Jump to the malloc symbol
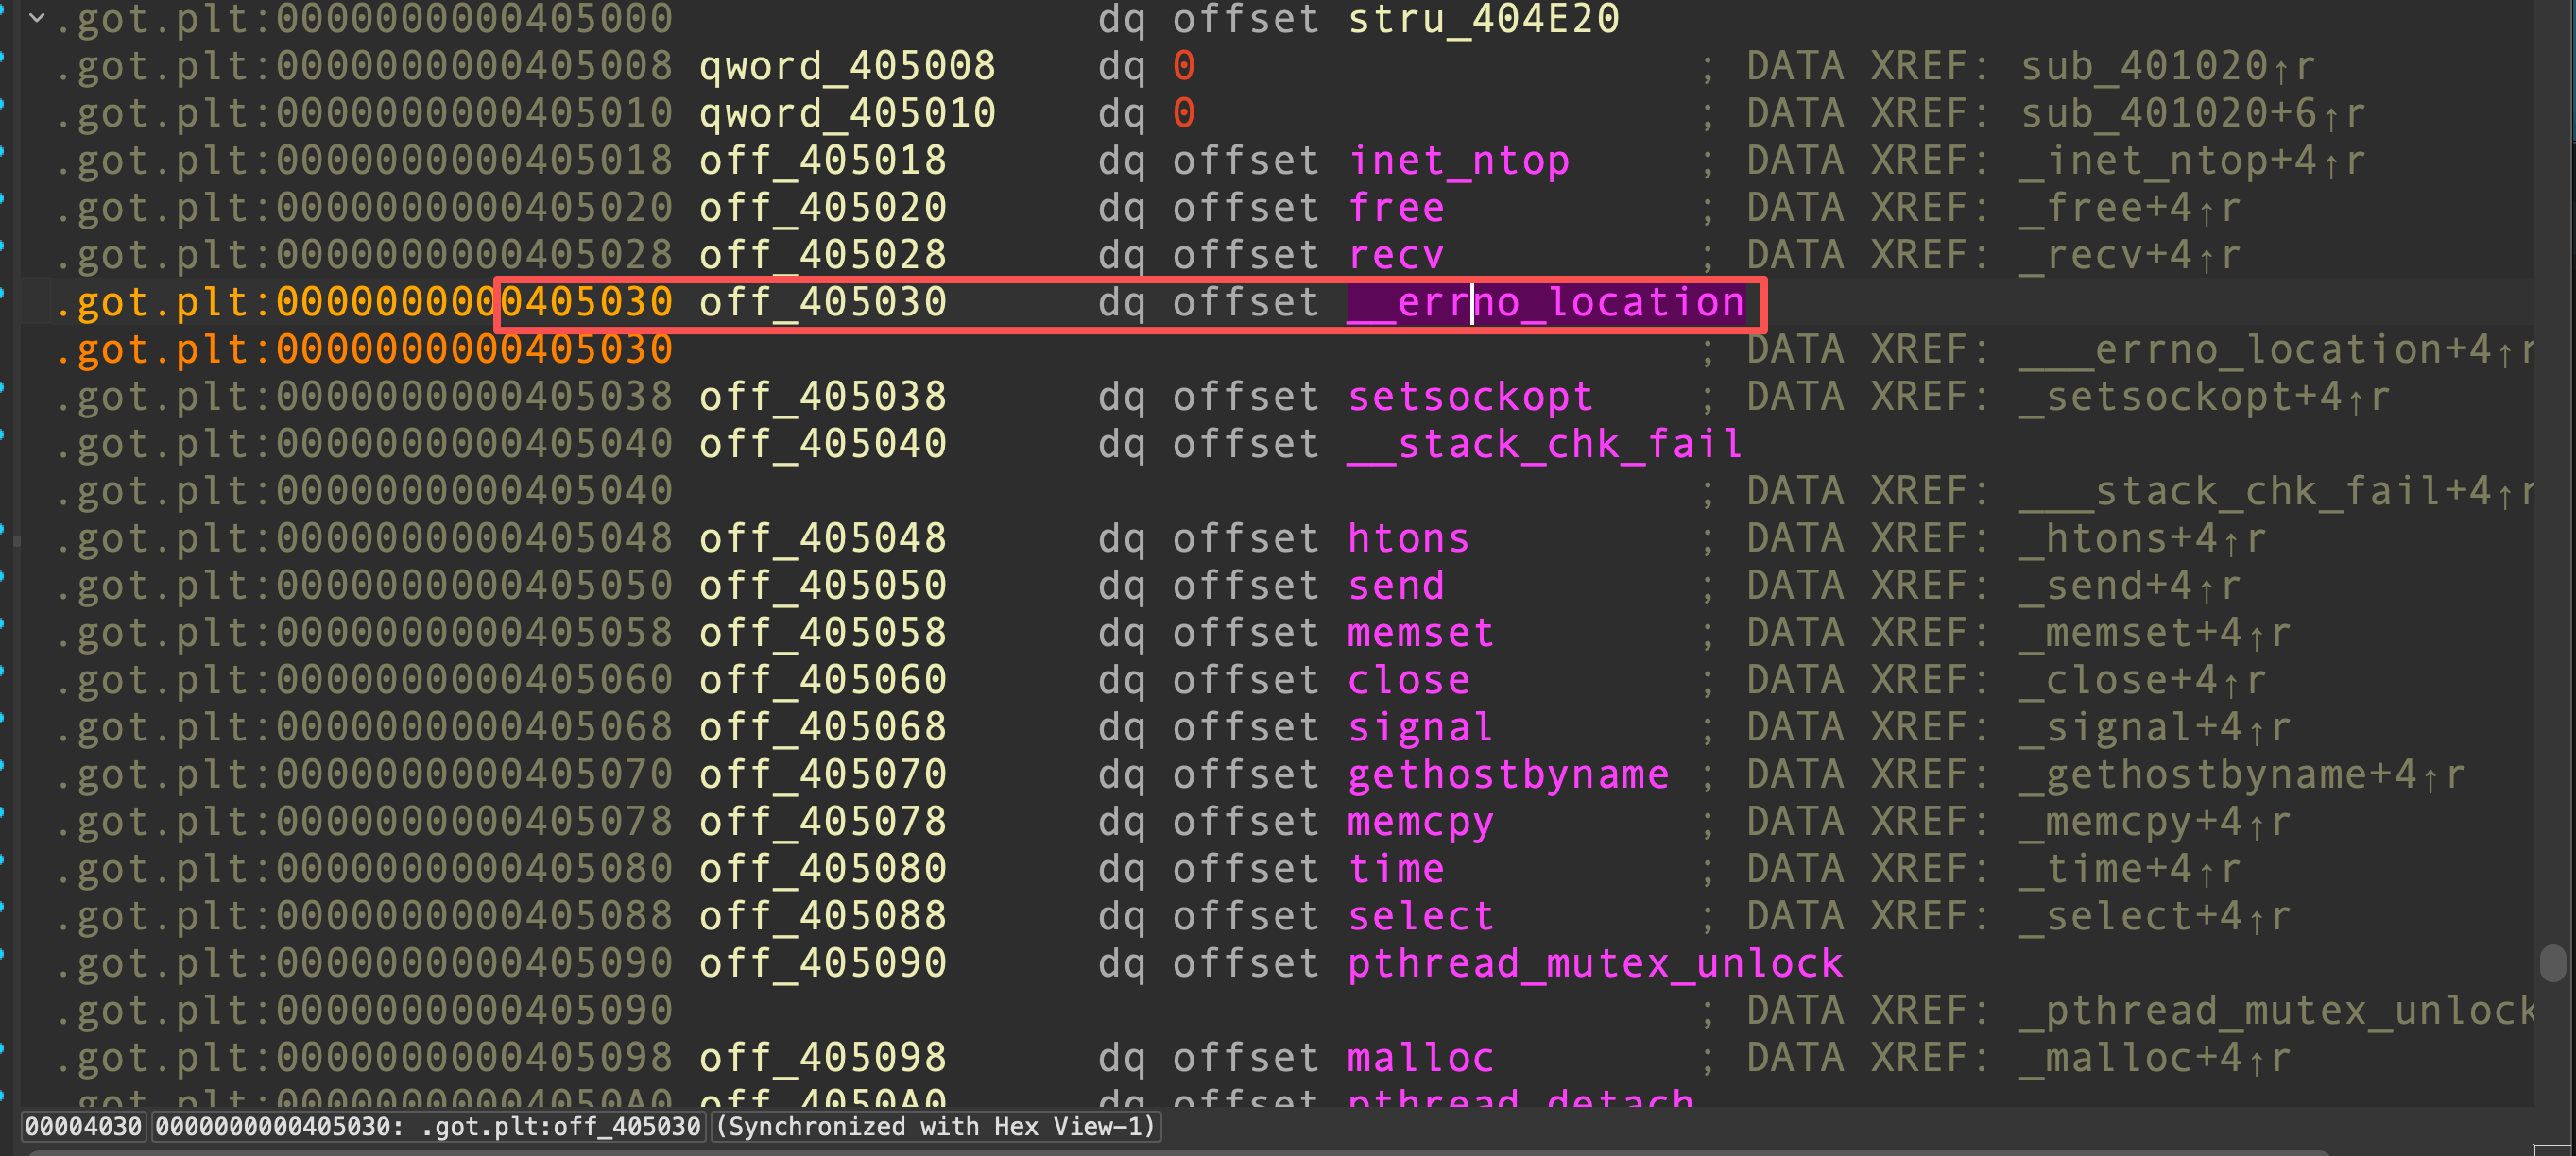The image size is (2576, 1156). pyautogui.click(x=1420, y=1058)
